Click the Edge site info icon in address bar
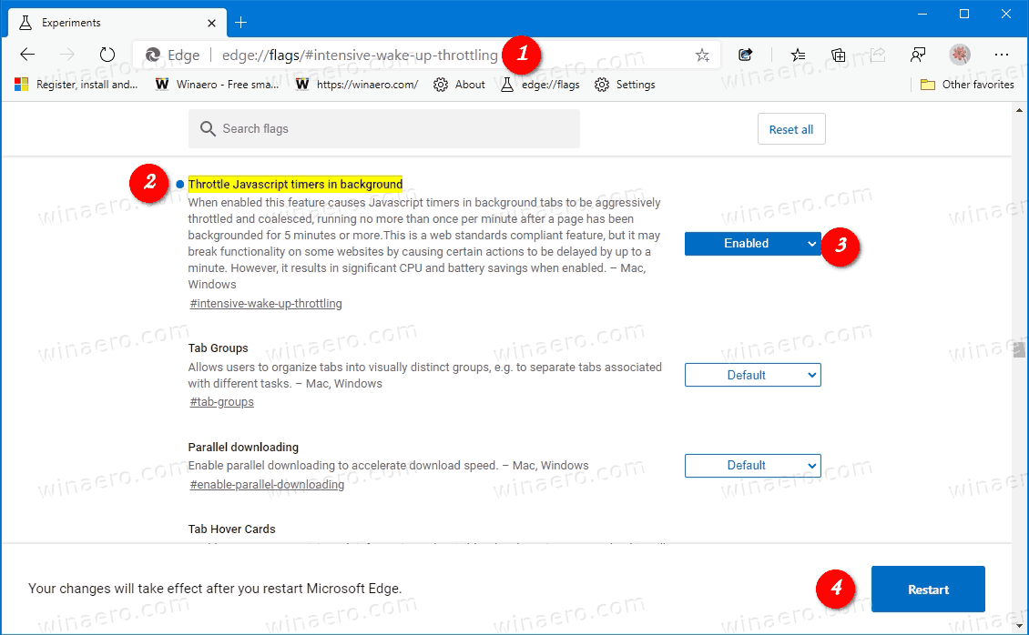Image resolution: width=1029 pixels, height=635 pixels. 153,55
